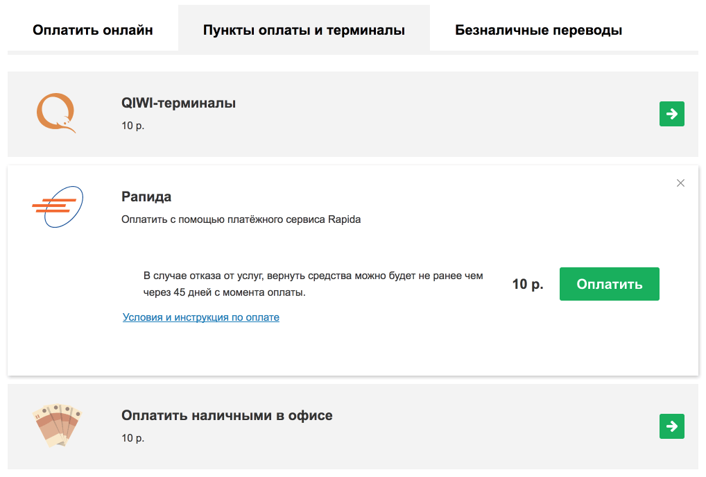Screen dimensions: 706x477
Task: Click the QIWI logo icon
Action: (56, 113)
